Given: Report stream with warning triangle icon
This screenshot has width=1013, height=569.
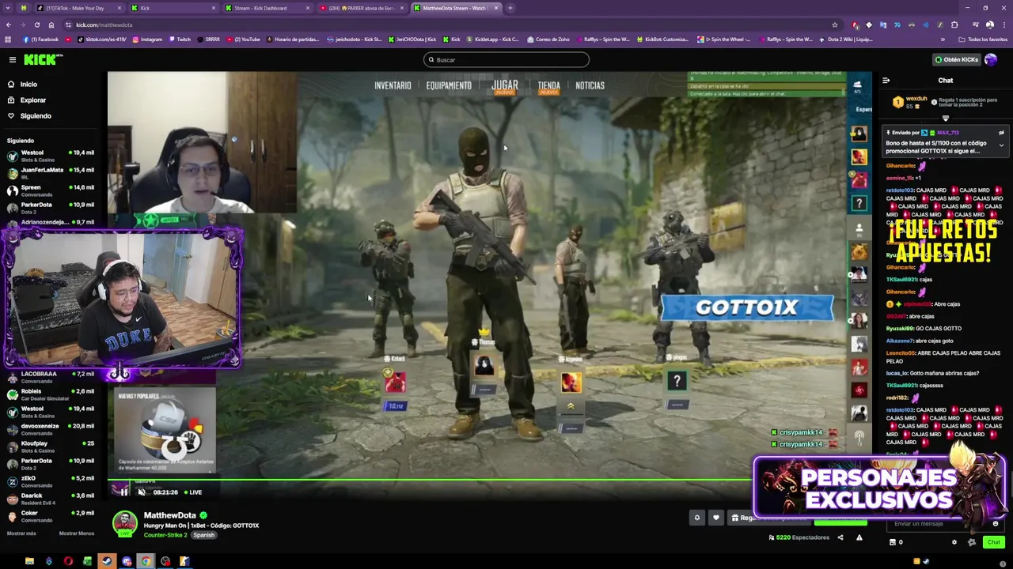Looking at the screenshot, I should (859, 537).
